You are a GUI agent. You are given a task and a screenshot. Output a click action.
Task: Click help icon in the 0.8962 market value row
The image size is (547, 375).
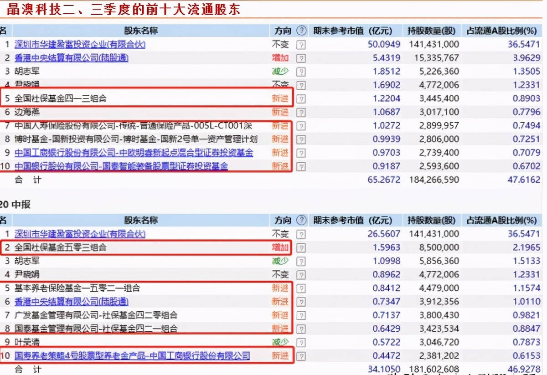pyautogui.click(x=301, y=275)
